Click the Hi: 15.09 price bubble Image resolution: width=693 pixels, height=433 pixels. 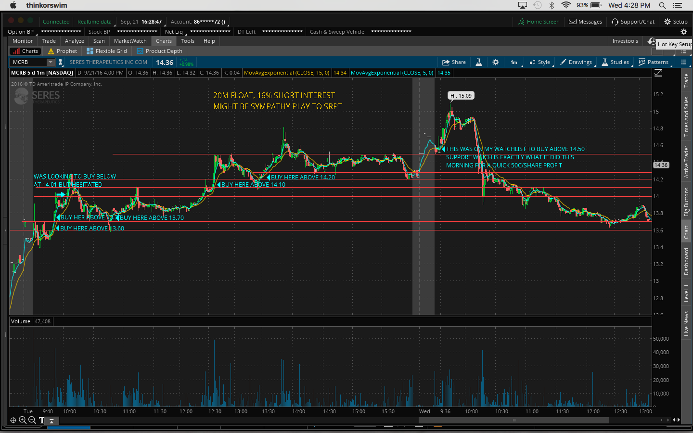(461, 96)
